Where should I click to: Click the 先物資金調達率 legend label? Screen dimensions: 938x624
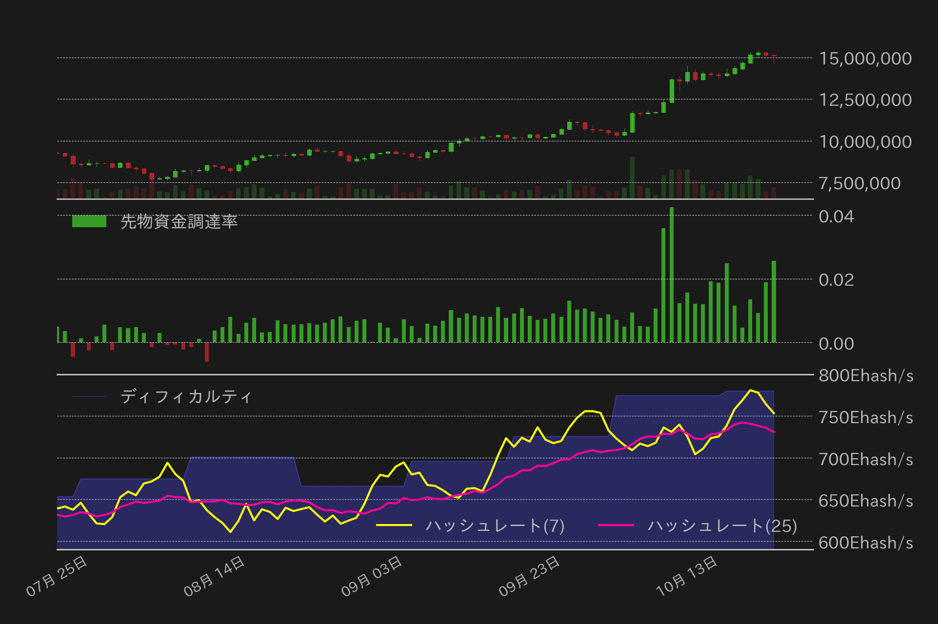179,222
